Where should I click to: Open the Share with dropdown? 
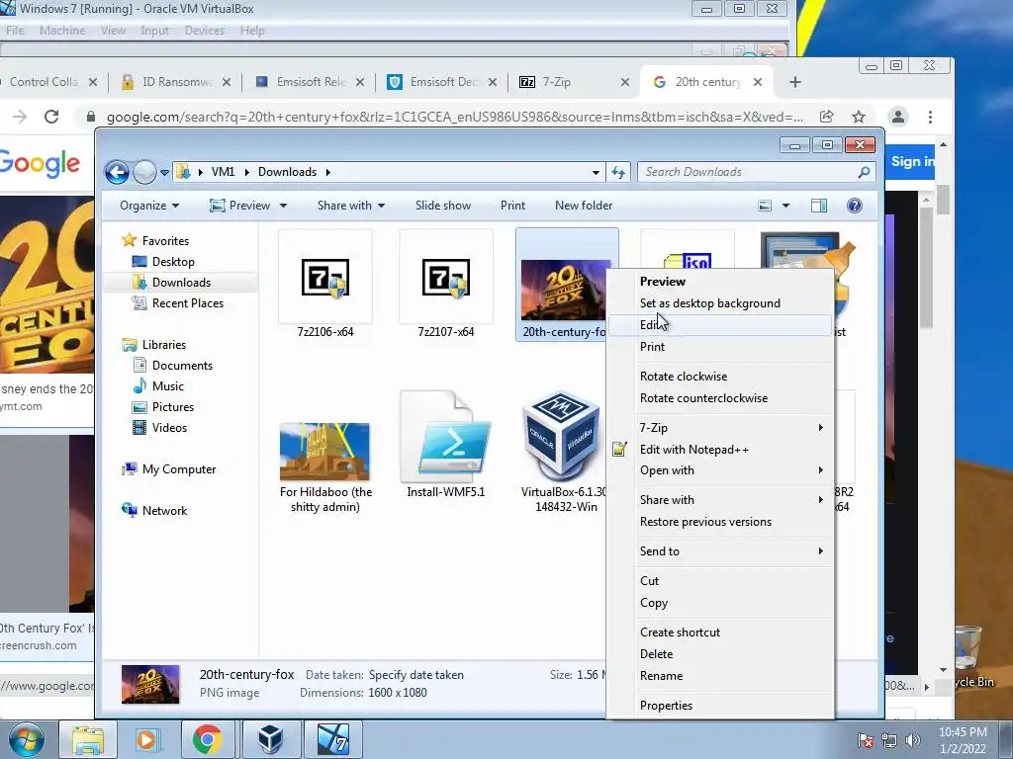click(351, 206)
